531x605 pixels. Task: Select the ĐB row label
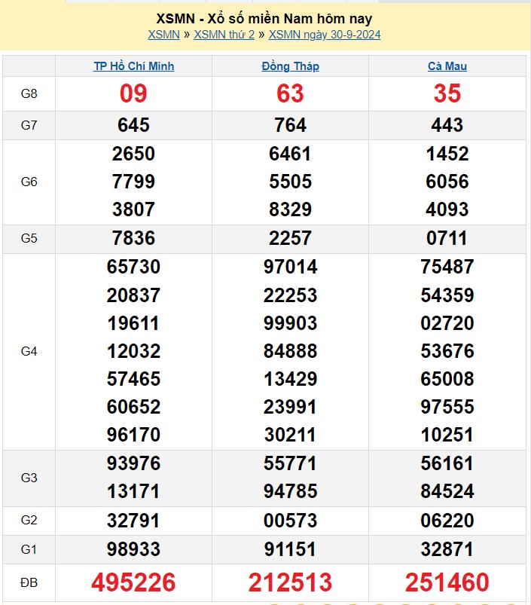pyautogui.click(x=29, y=582)
